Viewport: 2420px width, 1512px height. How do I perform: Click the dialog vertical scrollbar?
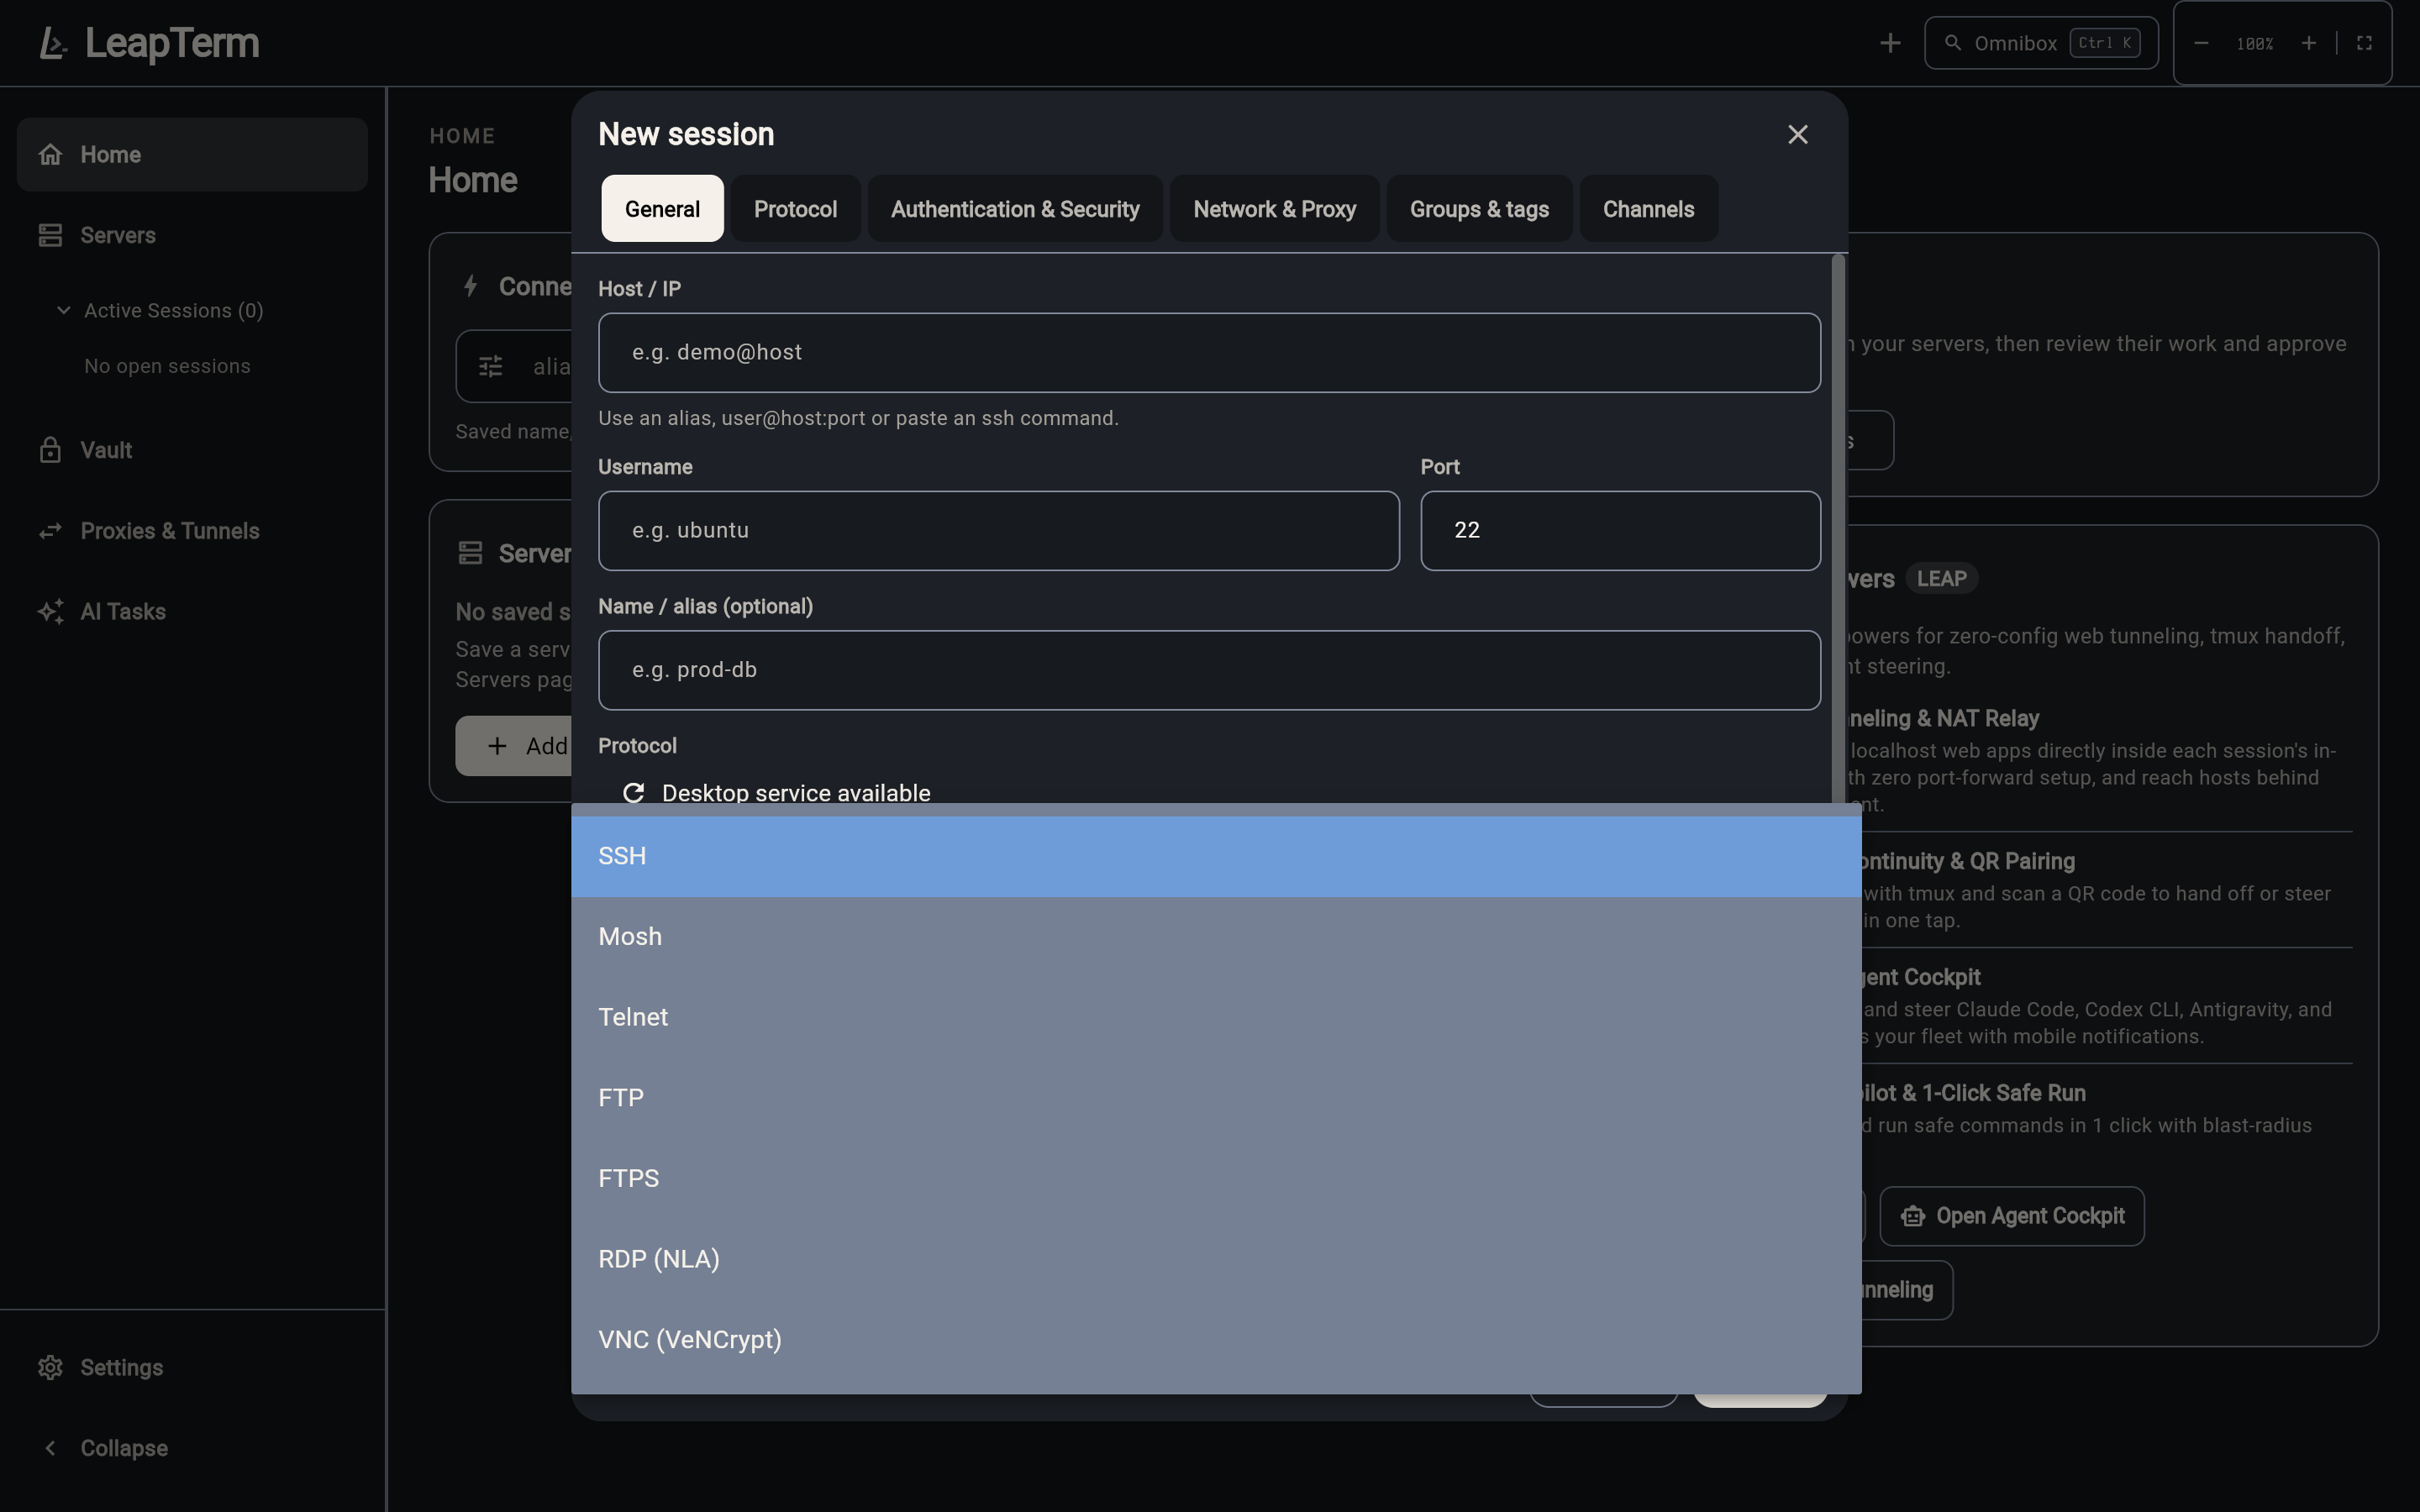tap(1838, 528)
